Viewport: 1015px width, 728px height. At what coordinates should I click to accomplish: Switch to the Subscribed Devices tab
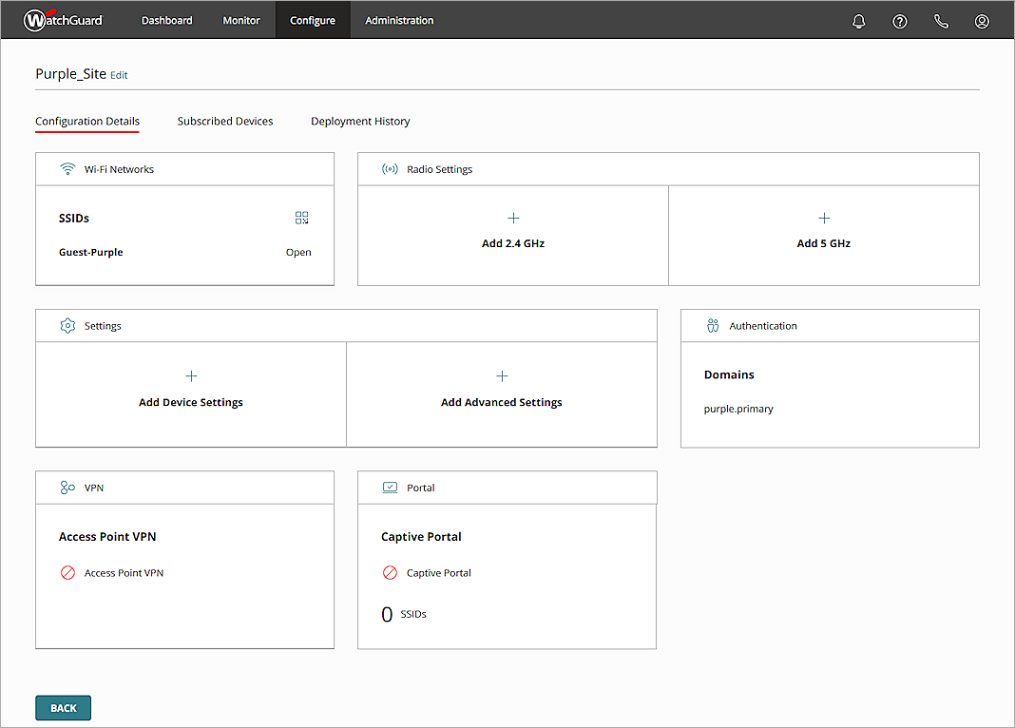(x=225, y=121)
